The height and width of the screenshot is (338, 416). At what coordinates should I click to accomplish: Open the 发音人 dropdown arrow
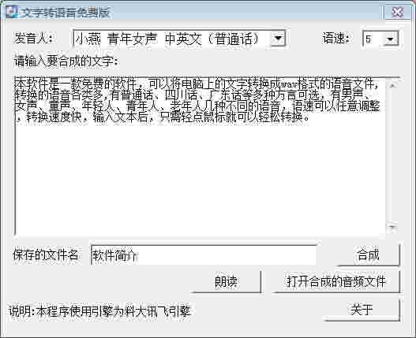pyautogui.click(x=278, y=39)
